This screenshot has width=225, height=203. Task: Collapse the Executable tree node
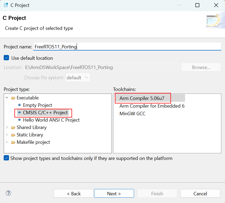7,98
